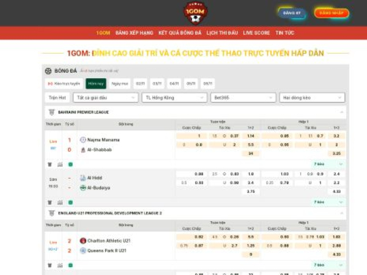This screenshot has height=275, width=367.
Task: Click the Đăng nhập login button
Action: [x=332, y=13]
